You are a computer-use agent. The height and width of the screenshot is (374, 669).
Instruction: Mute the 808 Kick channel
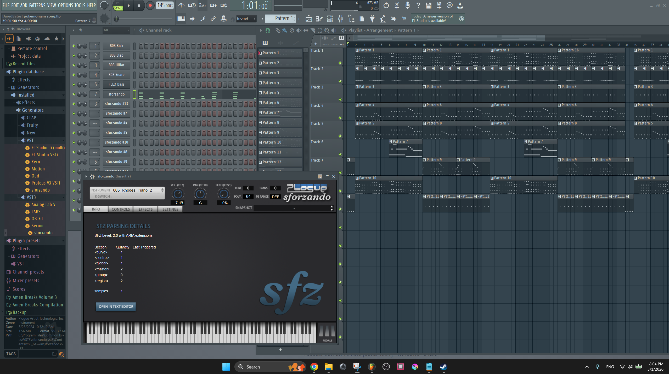pyautogui.click(x=74, y=46)
